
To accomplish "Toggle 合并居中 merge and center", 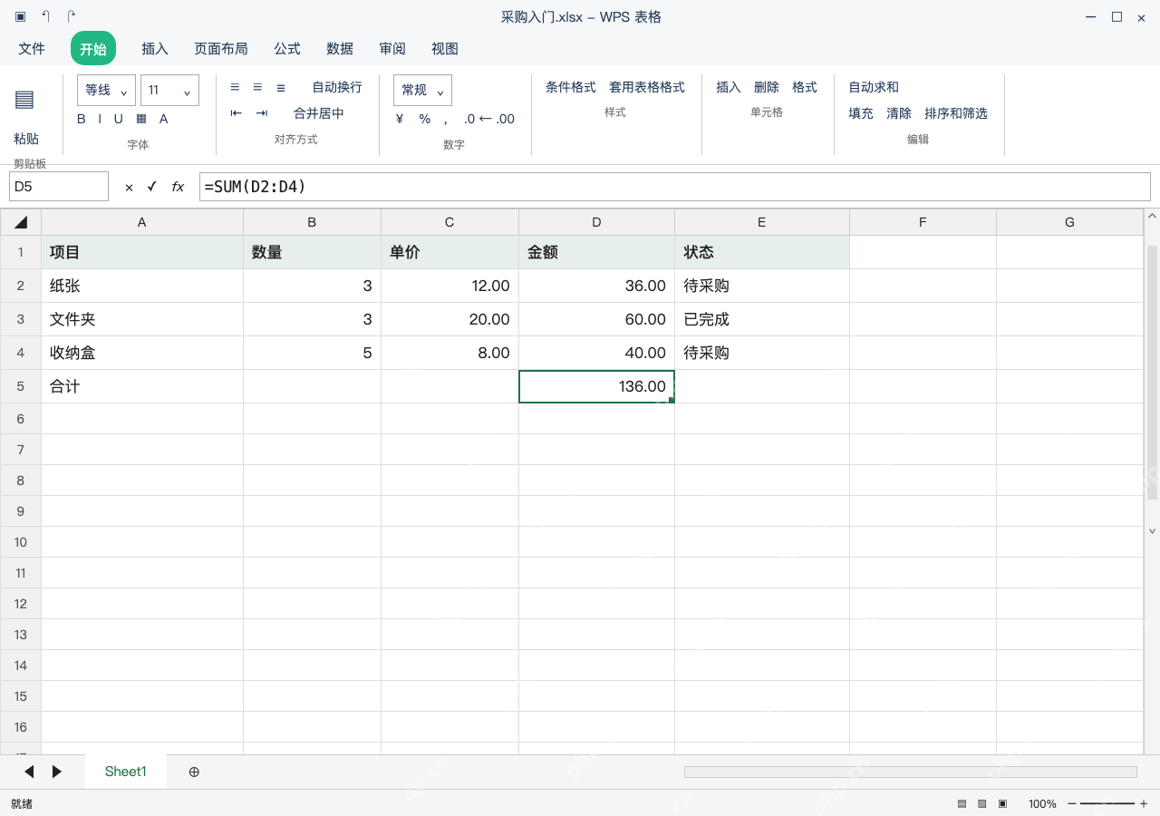I will point(319,113).
